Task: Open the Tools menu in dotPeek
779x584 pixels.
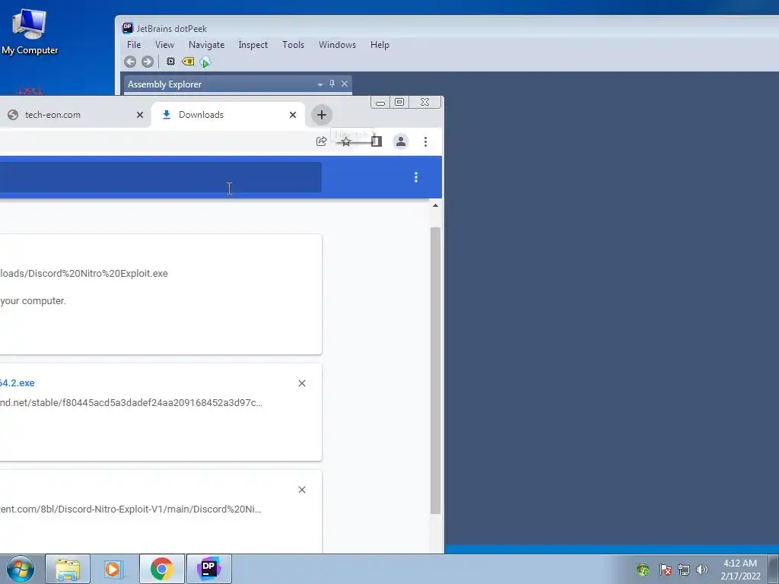Action: pyautogui.click(x=293, y=45)
